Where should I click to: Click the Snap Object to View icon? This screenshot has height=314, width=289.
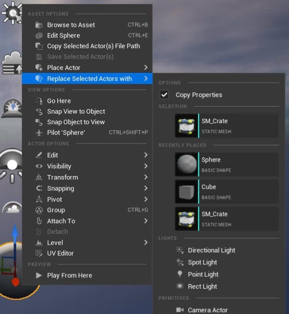tap(39, 122)
